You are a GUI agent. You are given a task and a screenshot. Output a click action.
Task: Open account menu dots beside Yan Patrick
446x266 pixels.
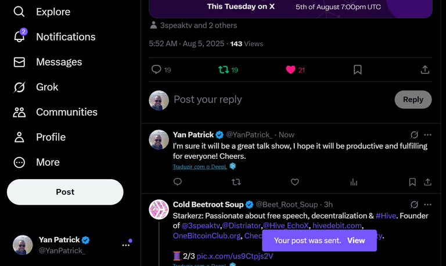tap(126, 245)
